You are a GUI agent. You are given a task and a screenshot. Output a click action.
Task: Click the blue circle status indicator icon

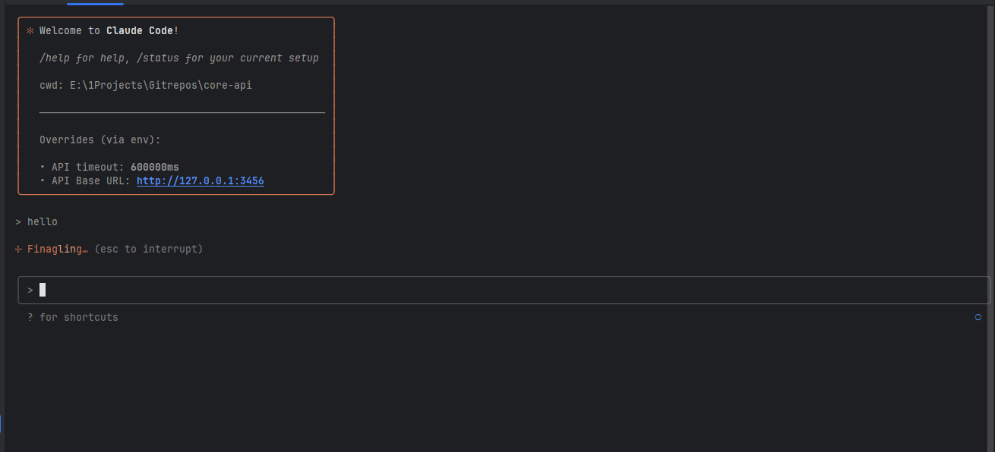[x=978, y=317]
